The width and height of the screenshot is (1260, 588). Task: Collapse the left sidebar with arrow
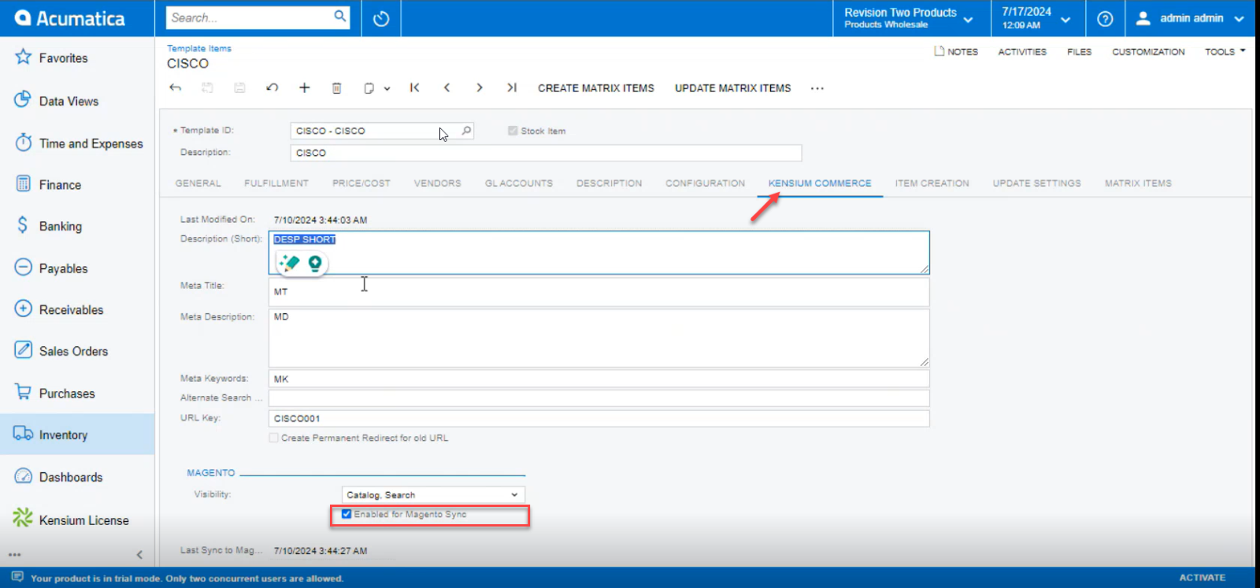[139, 555]
